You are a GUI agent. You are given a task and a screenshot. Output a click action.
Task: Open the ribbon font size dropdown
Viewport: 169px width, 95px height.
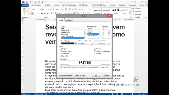(x=48, y=9)
